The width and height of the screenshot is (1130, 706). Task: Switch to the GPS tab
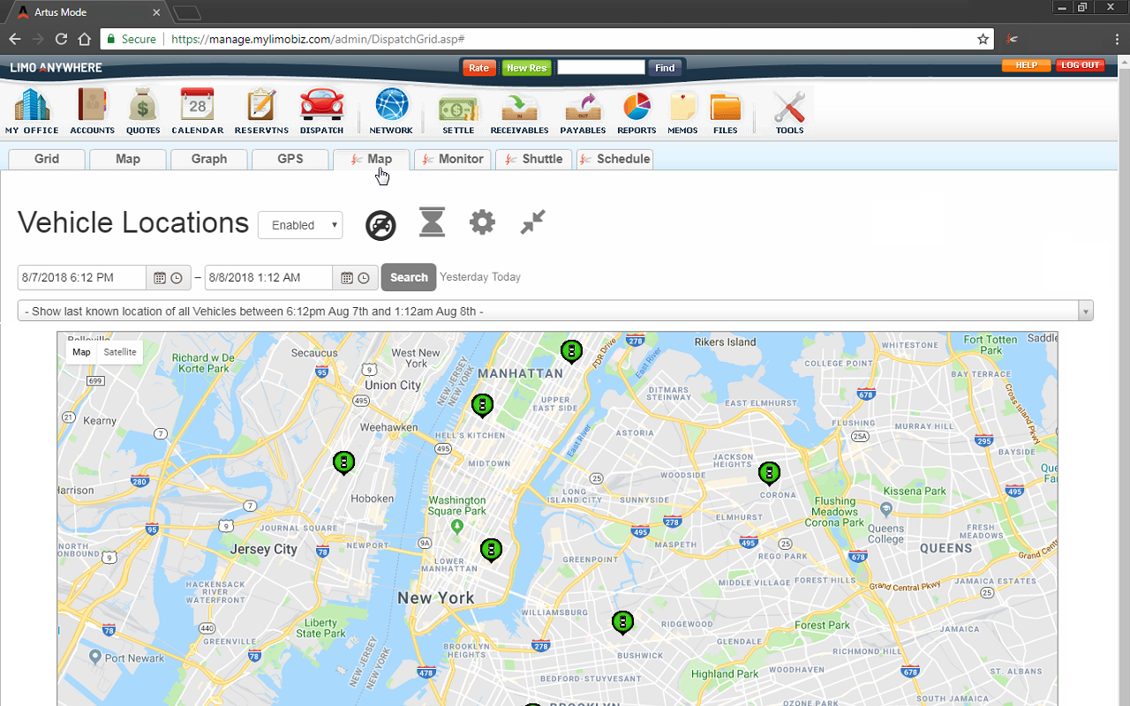tap(290, 159)
